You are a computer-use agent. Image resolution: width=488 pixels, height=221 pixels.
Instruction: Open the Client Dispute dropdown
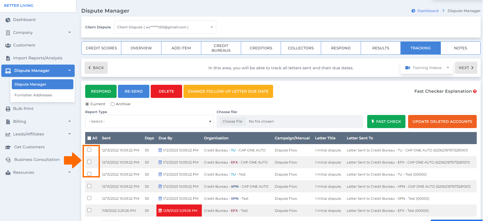pos(165,27)
